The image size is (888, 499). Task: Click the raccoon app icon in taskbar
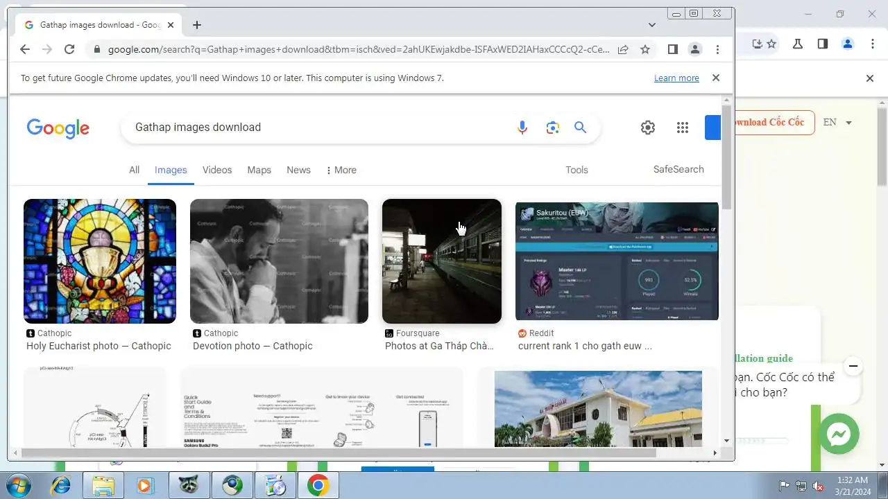[189, 486]
